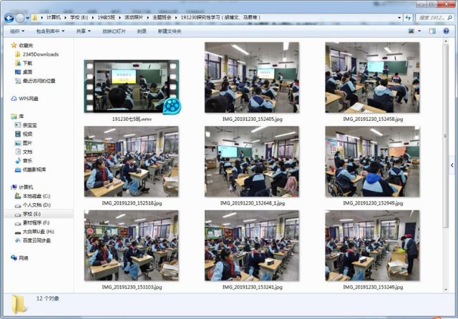458x319 pixels.
Task: Expand the breadcrumb arrow after 主题班会
Action: [176, 17]
